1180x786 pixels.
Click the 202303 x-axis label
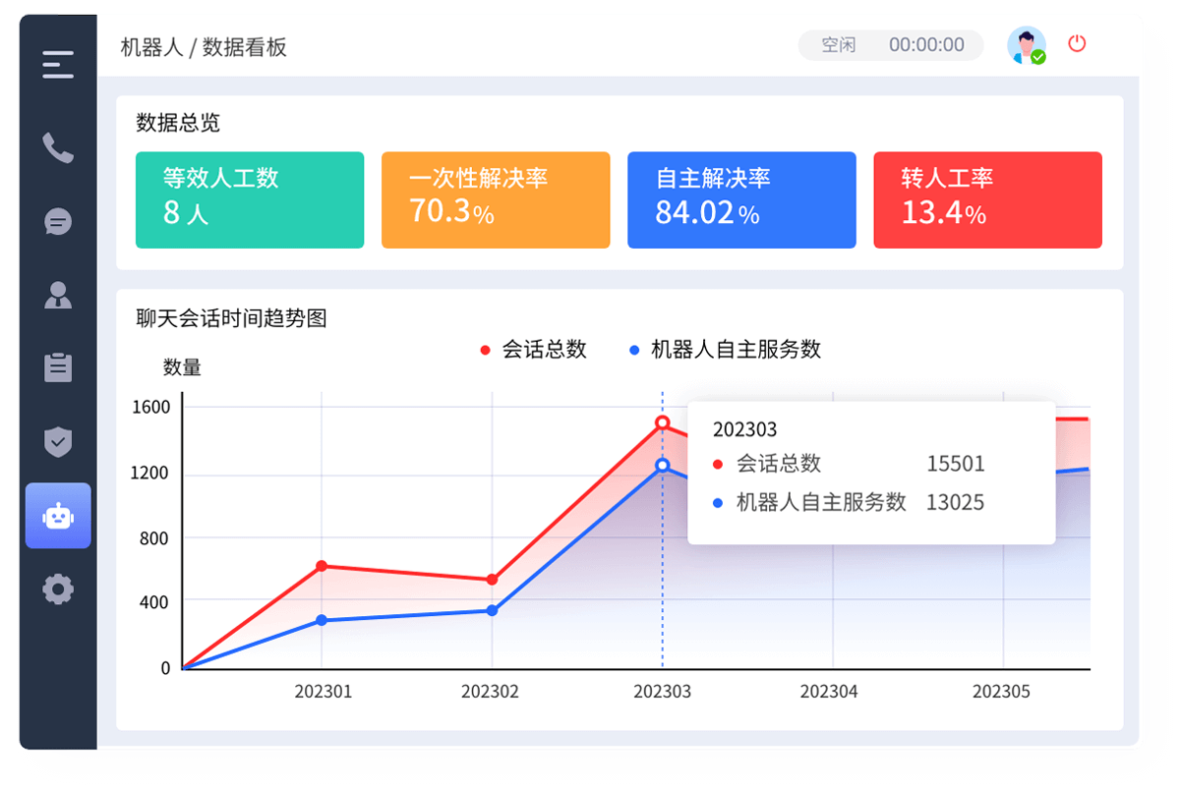point(662,692)
